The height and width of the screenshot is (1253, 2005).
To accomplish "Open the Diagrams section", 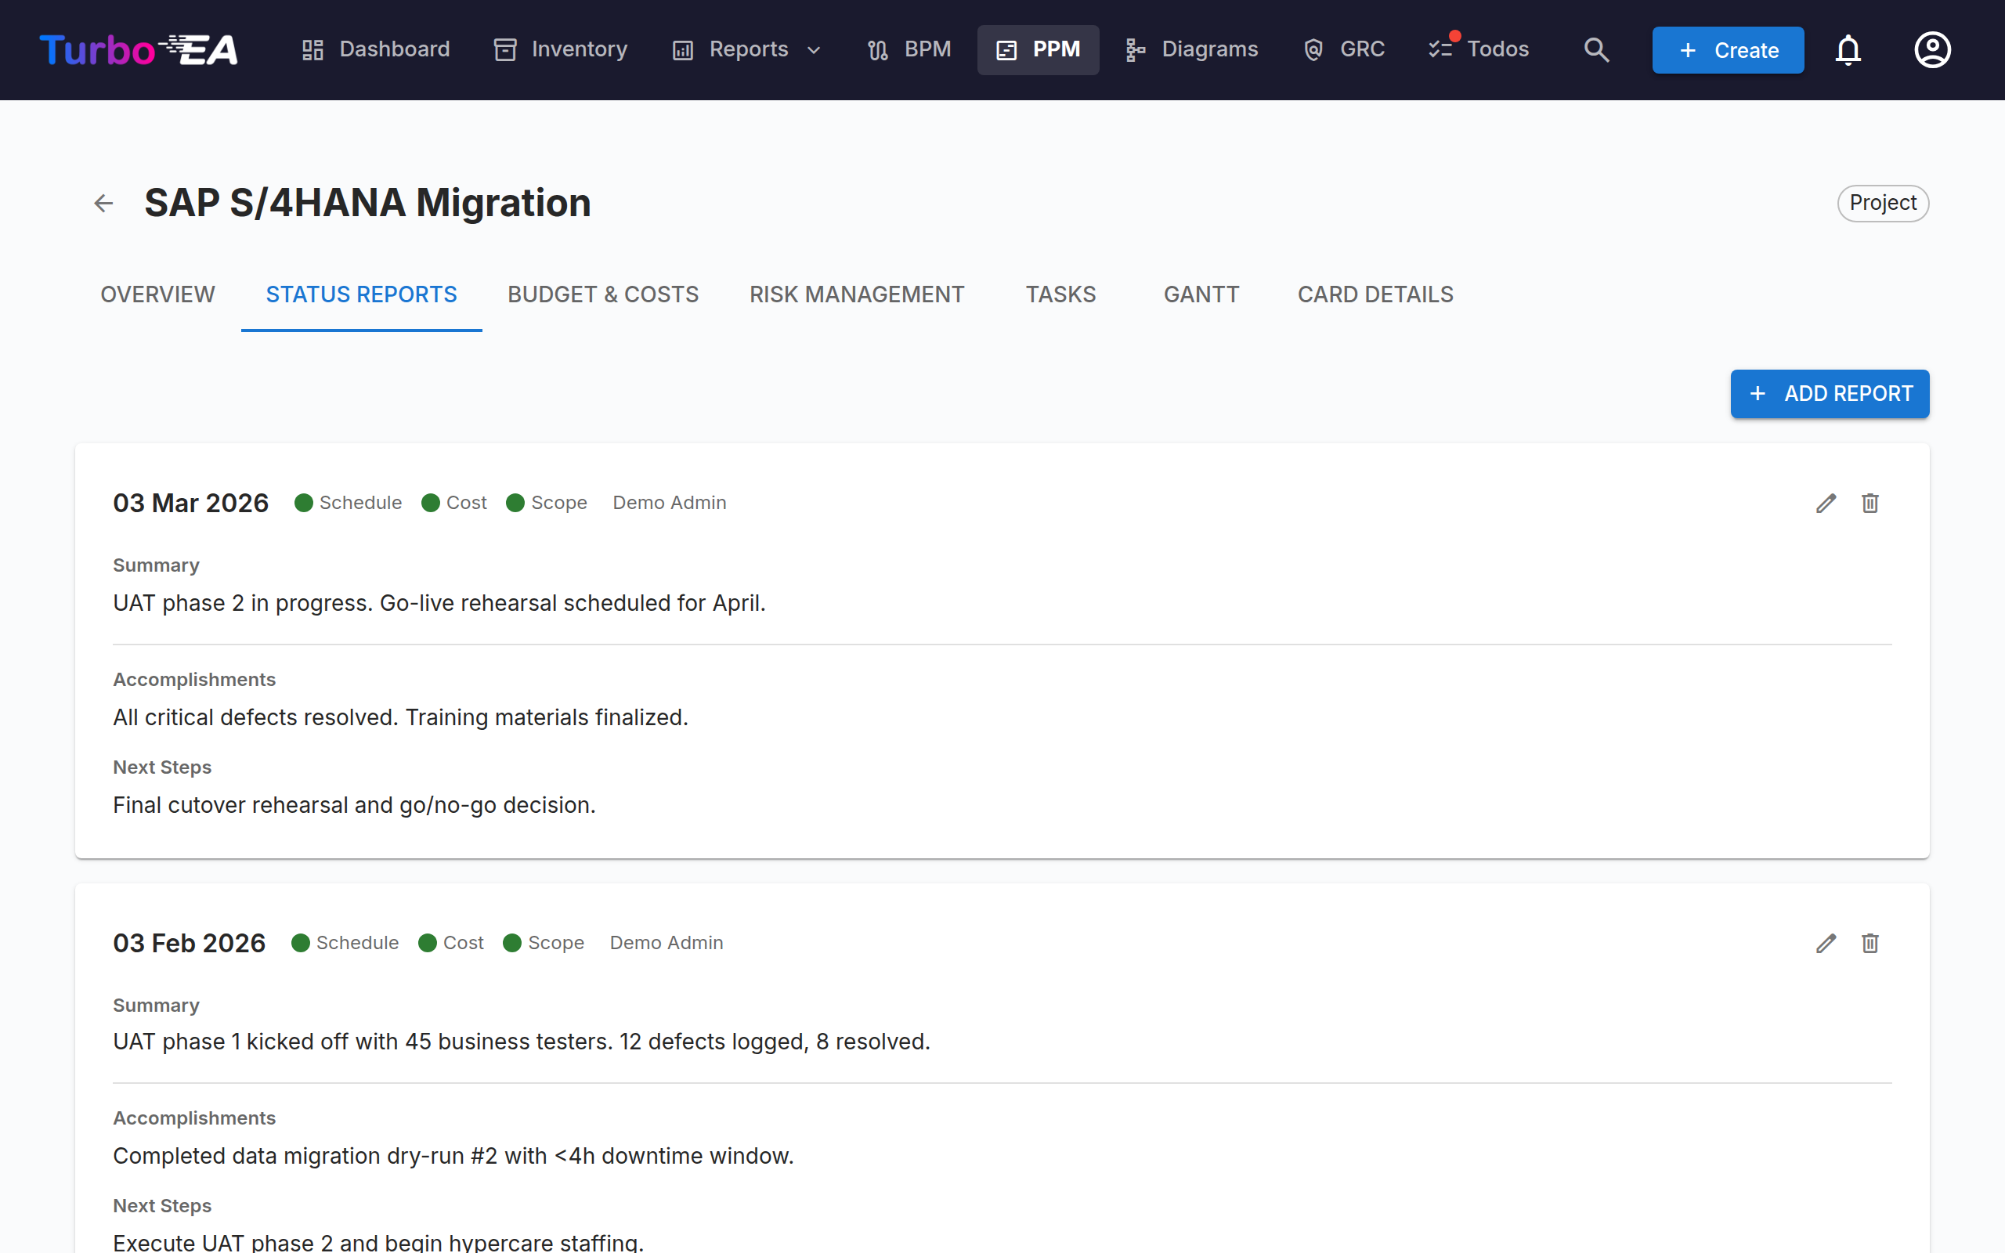I will [x=1191, y=49].
